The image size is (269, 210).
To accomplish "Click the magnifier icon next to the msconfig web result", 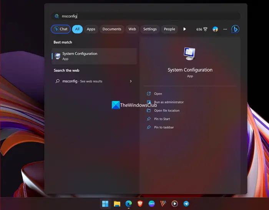I will click(x=58, y=81).
